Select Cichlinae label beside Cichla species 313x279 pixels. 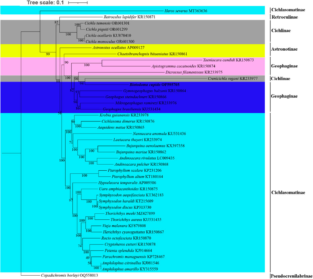pos(281,31)
